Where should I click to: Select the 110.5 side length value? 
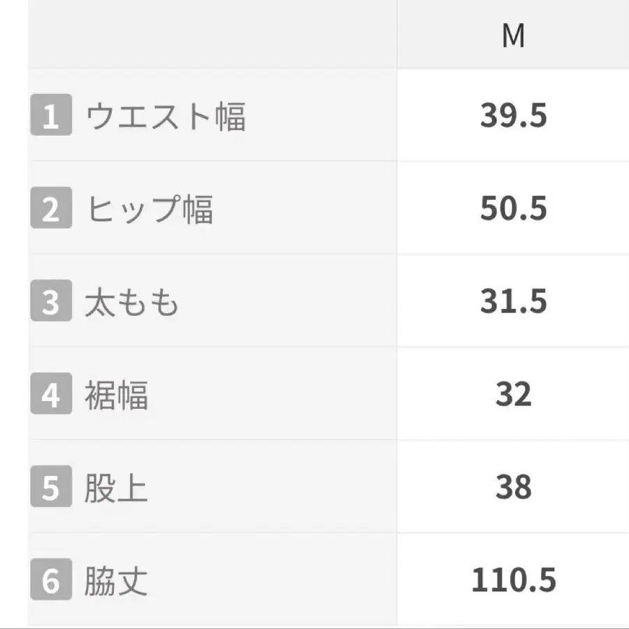click(514, 579)
